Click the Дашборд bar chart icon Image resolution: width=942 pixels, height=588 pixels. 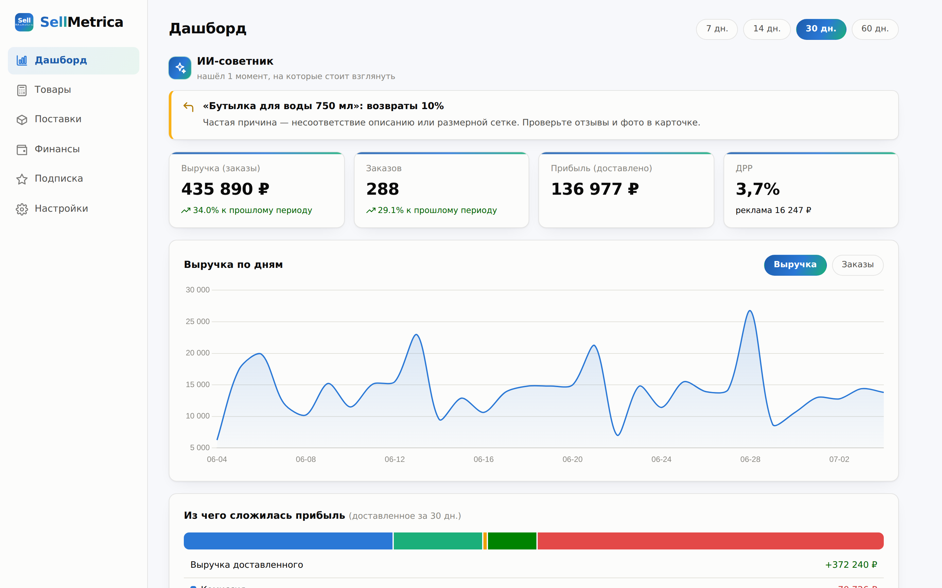pyautogui.click(x=22, y=60)
